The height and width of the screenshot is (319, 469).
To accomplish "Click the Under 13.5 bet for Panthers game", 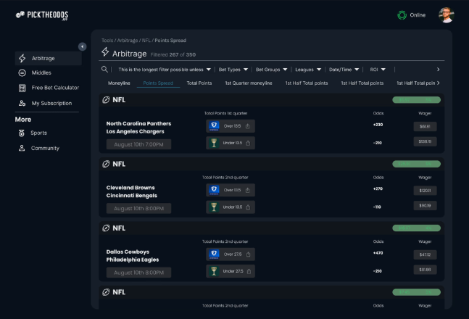I will tap(231, 143).
